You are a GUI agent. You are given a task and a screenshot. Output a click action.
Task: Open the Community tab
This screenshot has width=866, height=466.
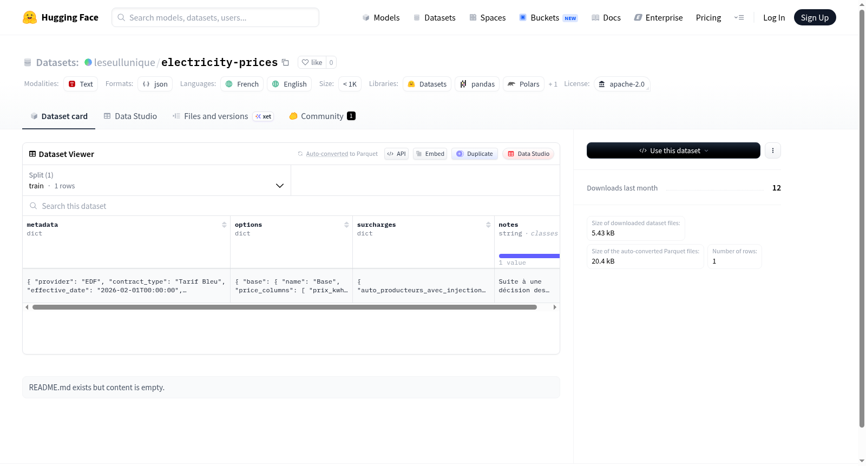[322, 116]
